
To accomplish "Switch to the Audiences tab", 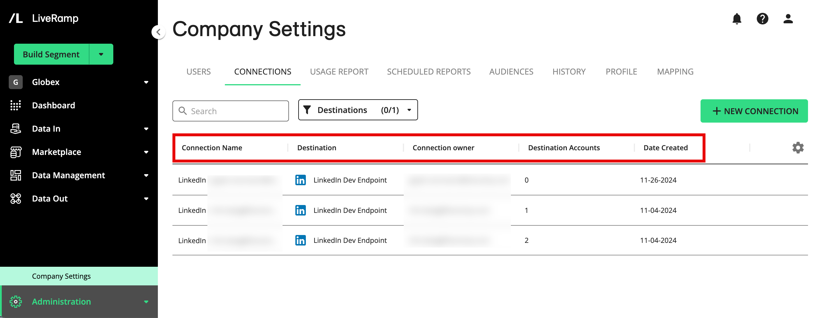I will pyautogui.click(x=511, y=71).
